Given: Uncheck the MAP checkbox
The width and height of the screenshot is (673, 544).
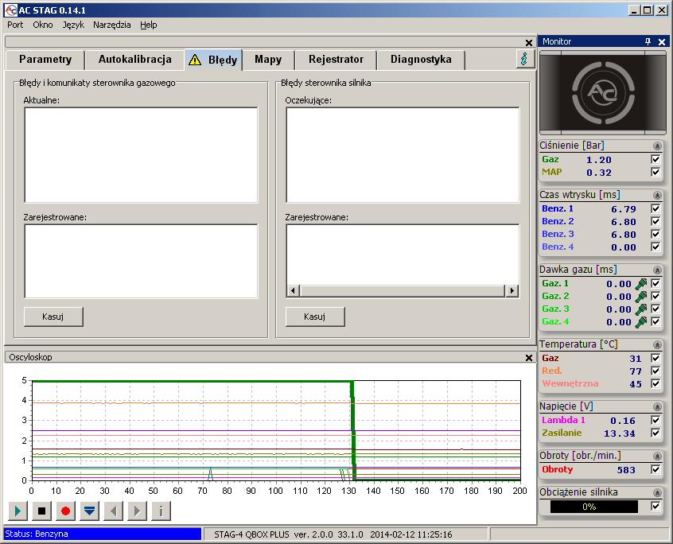Looking at the screenshot, I should click(x=655, y=172).
